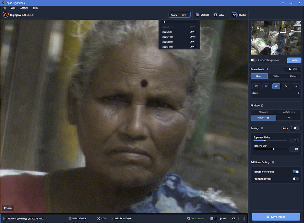Screen dimensions: 304x223
Task: Enable the Auto-update preview toggle
Action: [x=254, y=60]
